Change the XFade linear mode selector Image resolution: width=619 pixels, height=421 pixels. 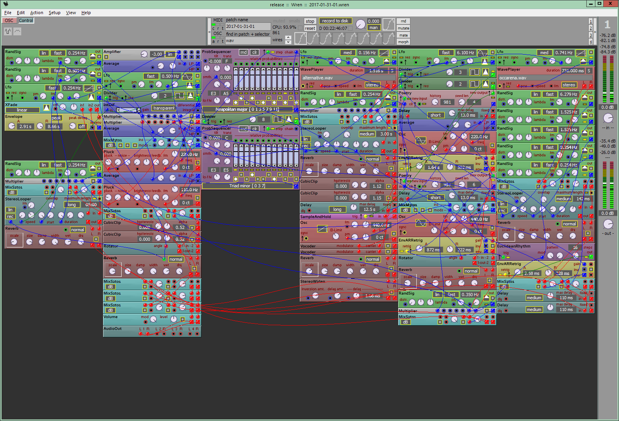pyautogui.click(x=22, y=110)
